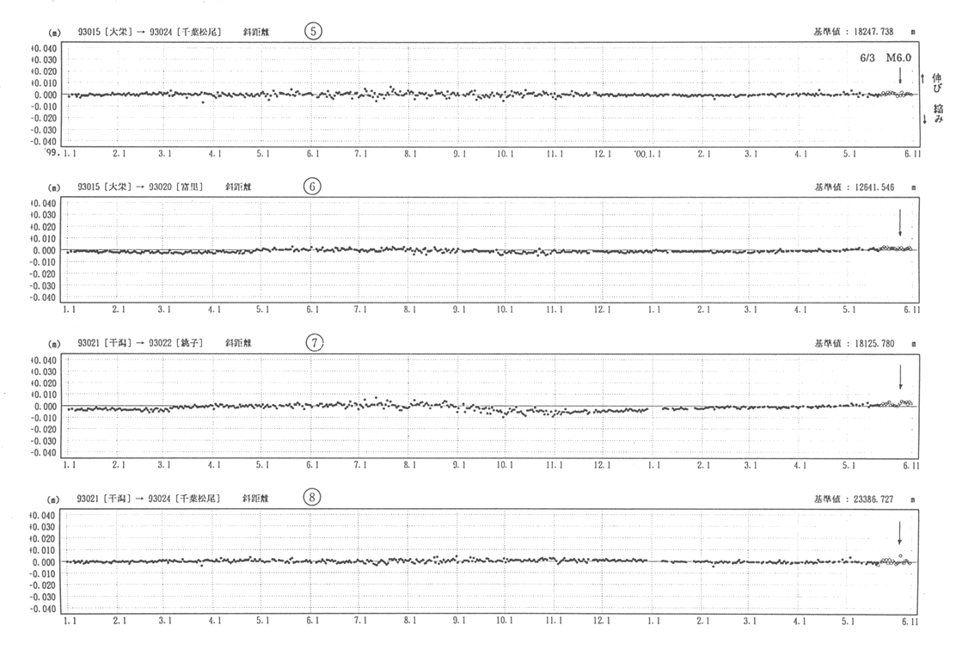
Task: Click the 93015 [大栄] → 93024 [千葉松尾] title
Action: 149,32
